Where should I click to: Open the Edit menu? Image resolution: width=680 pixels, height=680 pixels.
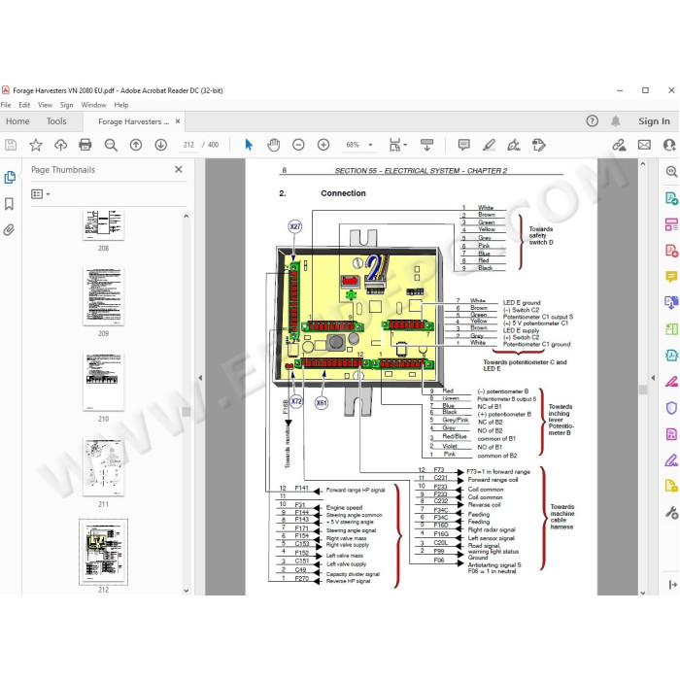pyautogui.click(x=24, y=105)
